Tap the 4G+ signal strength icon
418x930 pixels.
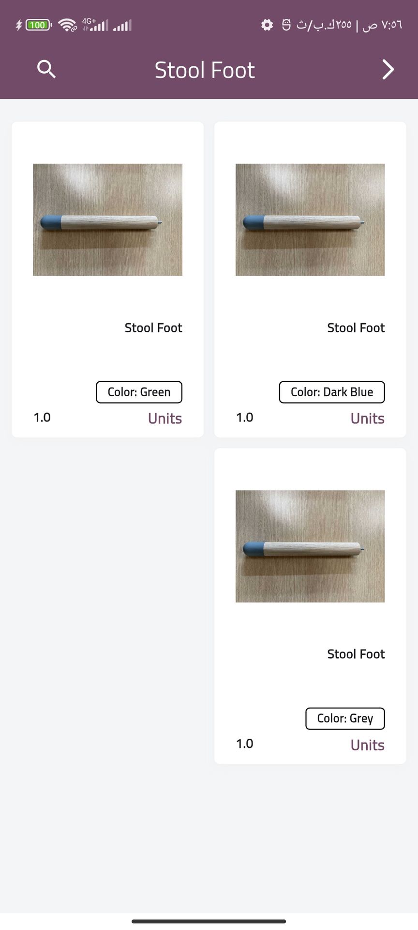(95, 24)
